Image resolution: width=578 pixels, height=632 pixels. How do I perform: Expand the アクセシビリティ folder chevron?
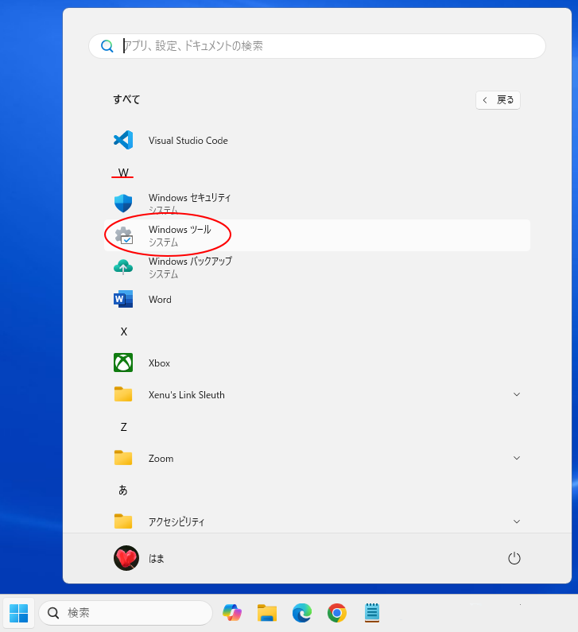pyautogui.click(x=517, y=521)
